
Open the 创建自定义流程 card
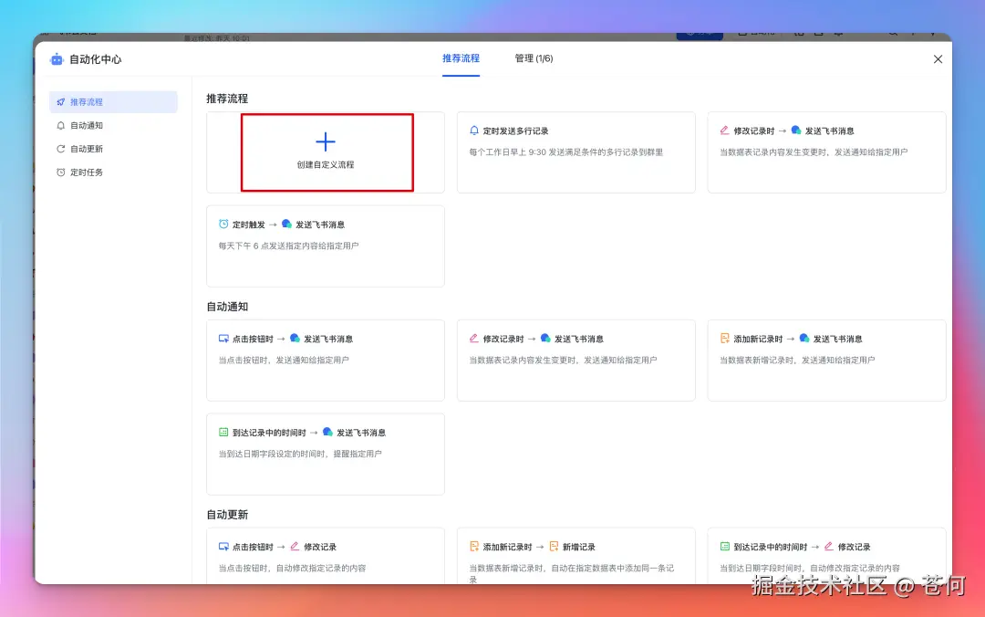[x=326, y=151]
